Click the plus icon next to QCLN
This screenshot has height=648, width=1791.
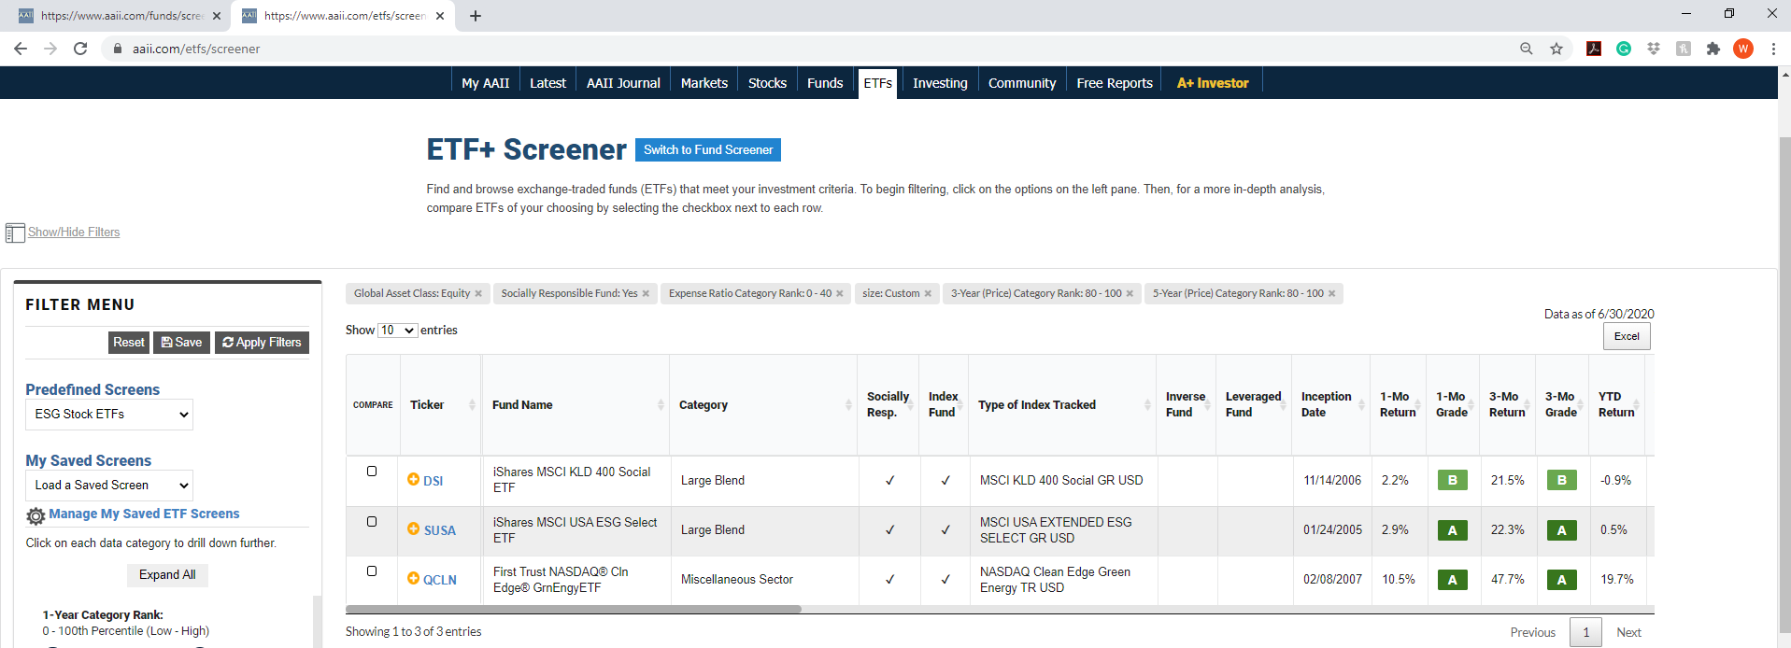(x=414, y=578)
